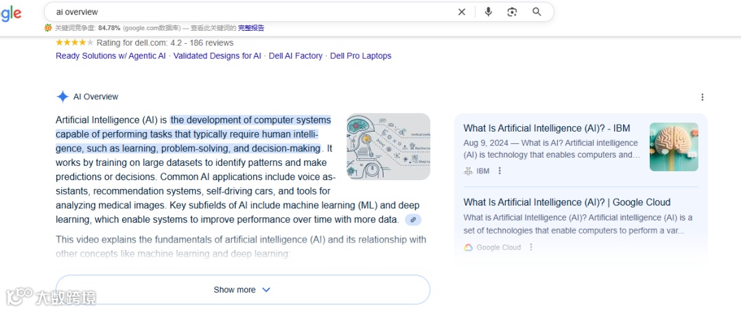Start voice search with microphone icon
Image resolution: width=741 pixels, height=311 pixels.
[489, 12]
